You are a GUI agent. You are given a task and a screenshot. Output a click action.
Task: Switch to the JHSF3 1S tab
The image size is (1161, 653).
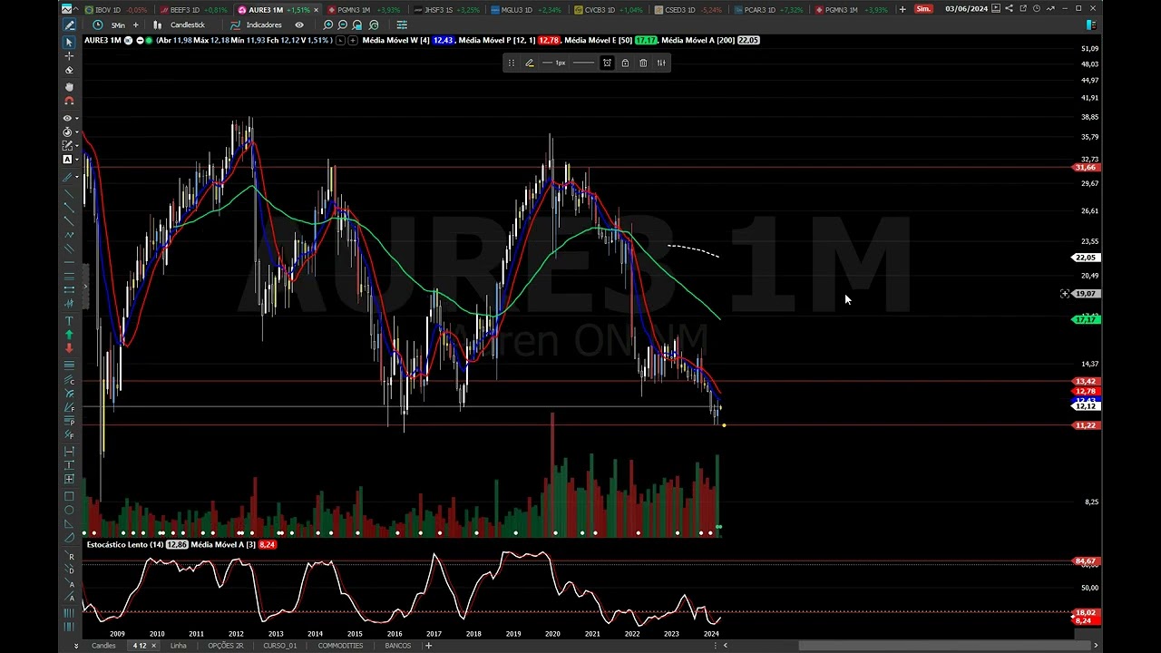point(445,9)
